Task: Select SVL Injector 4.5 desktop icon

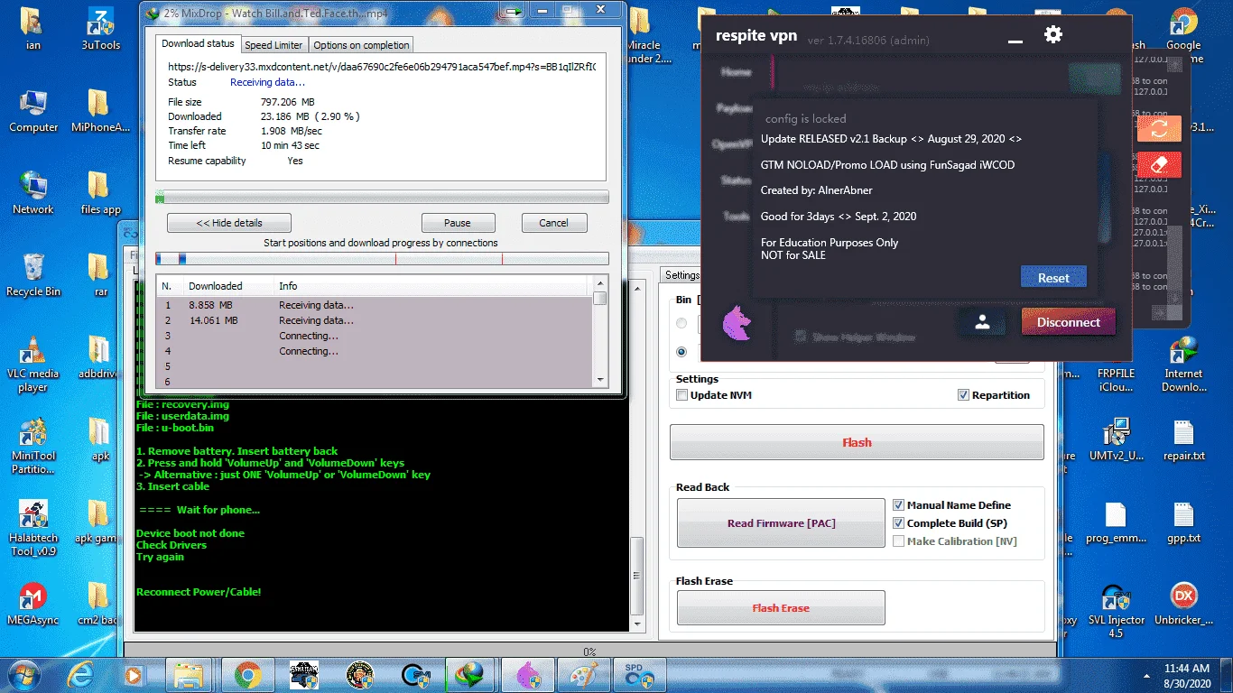Action: (1117, 610)
